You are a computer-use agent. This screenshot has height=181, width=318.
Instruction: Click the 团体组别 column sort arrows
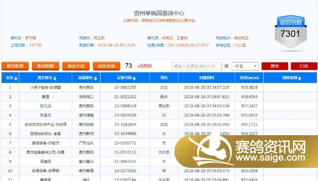(x=299, y=78)
